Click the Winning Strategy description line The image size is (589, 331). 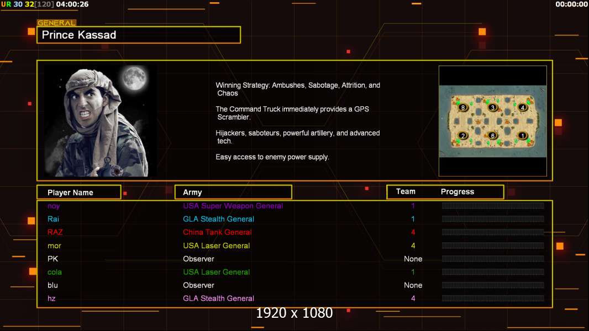[x=297, y=89]
